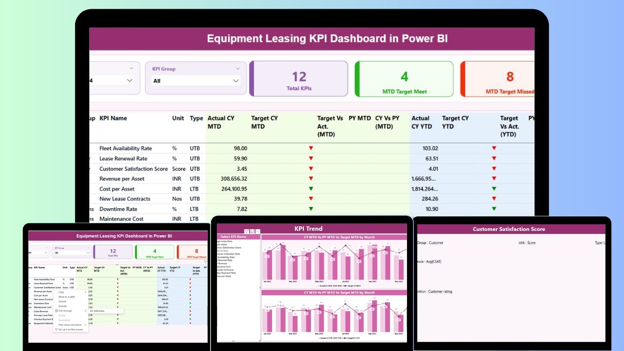
Task: Click the Target Vs Act. (MTD) column header
Action: click(x=330, y=126)
